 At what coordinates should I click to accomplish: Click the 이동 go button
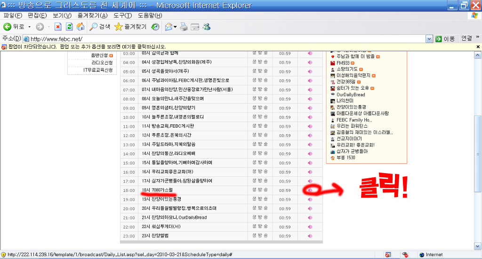pos(445,38)
